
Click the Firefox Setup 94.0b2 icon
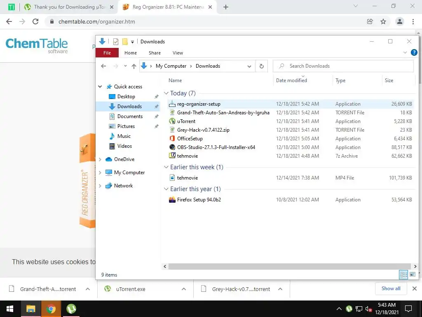pyautogui.click(x=172, y=199)
